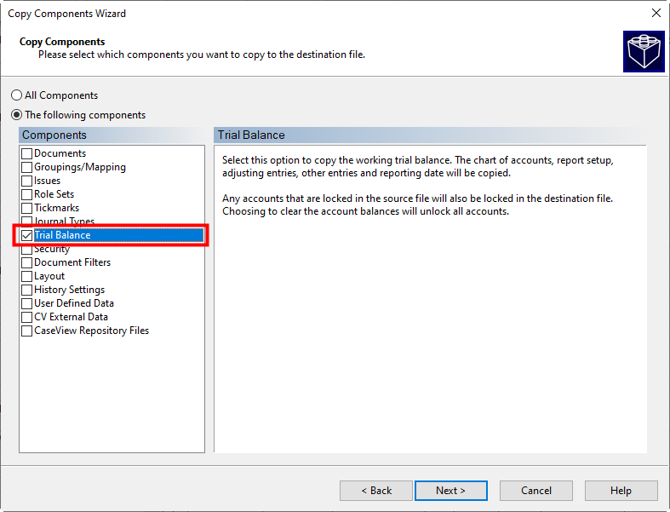Check the Documents checkbox

(27, 153)
